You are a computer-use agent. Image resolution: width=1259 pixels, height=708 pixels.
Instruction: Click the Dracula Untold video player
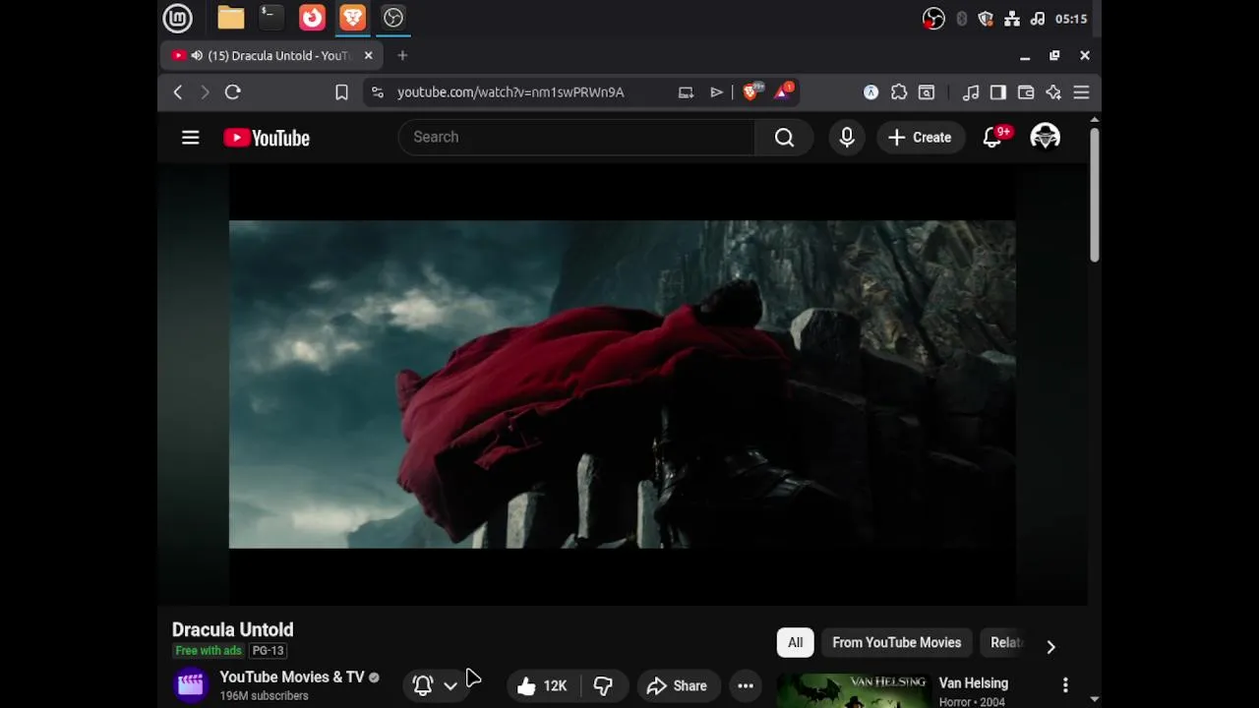click(623, 384)
